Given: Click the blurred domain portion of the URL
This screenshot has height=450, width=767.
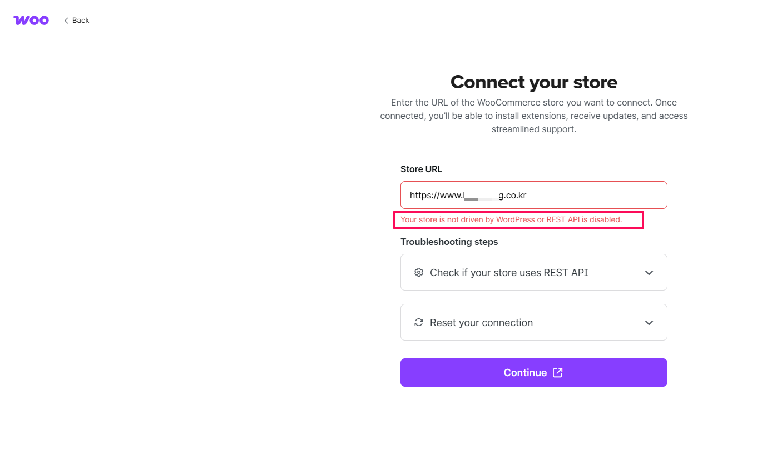Looking at the screenshot, I should 481,196.
